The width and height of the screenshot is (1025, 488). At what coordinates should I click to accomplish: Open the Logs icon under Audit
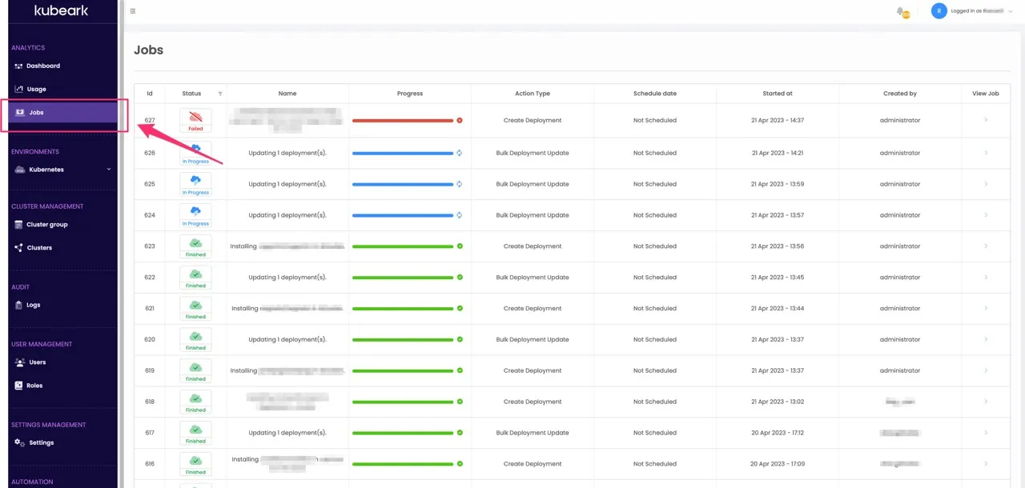point(19,305)
